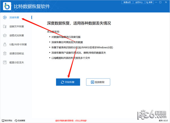
Task: Open the 误清空回收站 trash icon entry
Action: [x=5, y=53]
